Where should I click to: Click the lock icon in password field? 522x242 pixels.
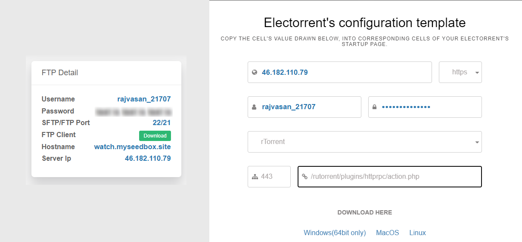tap(375, 107)
